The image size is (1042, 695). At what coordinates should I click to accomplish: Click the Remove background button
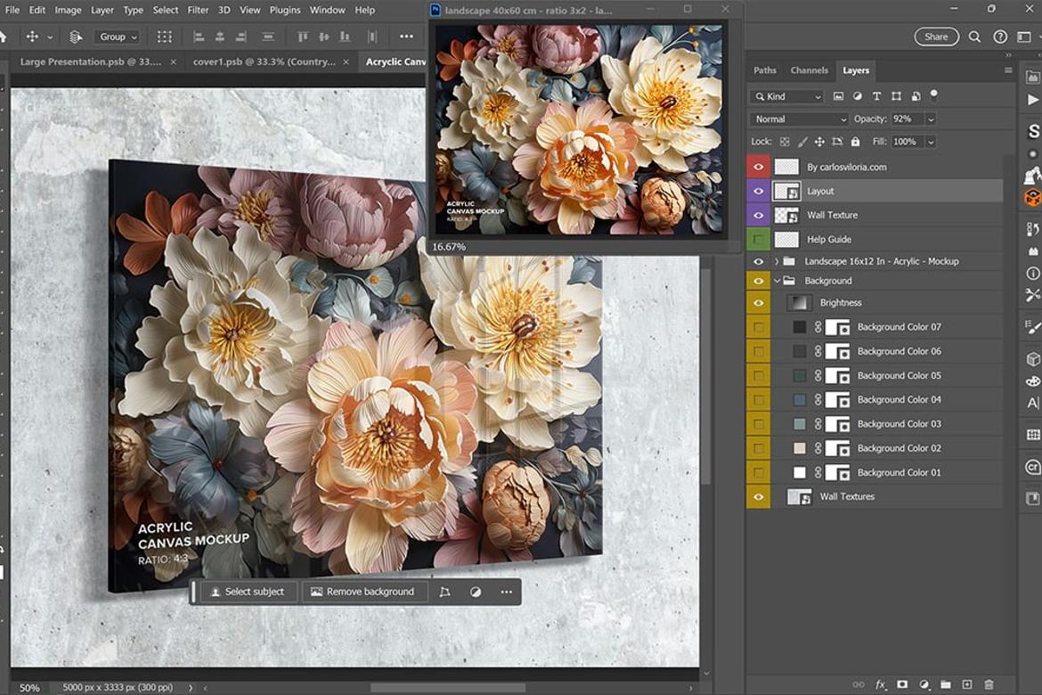[362, 592]
